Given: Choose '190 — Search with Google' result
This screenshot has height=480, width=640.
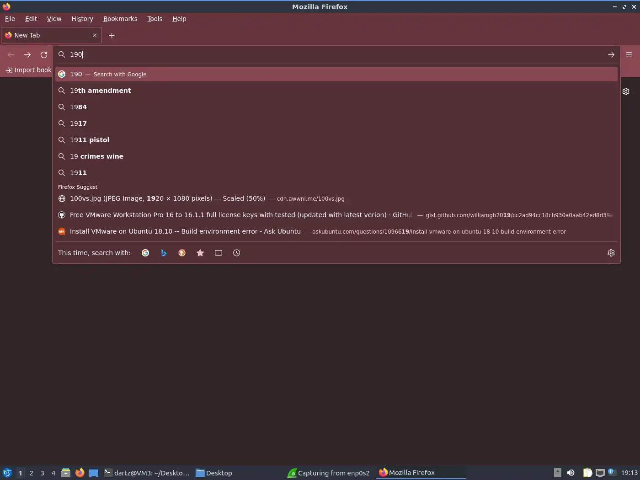Looking at the screenshot, I should click(336, 74).
